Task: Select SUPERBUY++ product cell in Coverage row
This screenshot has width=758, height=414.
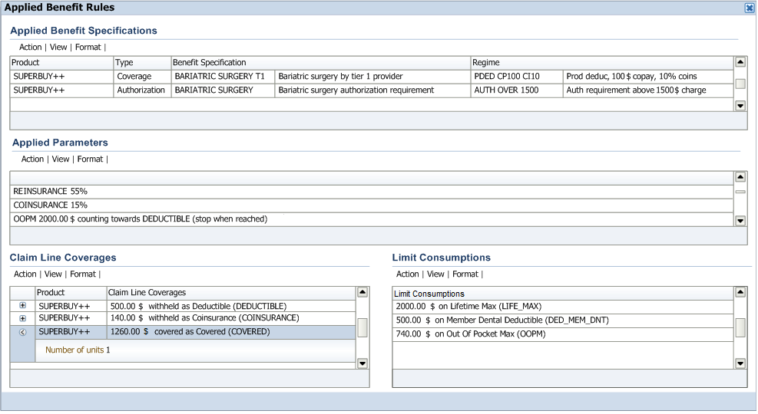Action: (61, 77)
